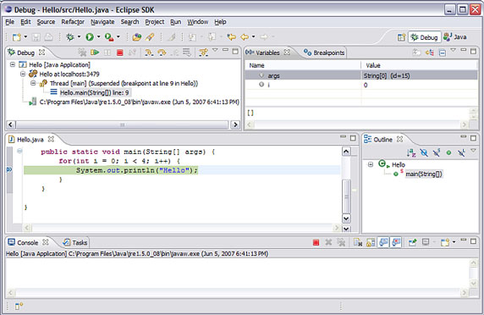484x315 pixels.
Task: Collapse the Hello class in Outline
Action: click(371, 164)
